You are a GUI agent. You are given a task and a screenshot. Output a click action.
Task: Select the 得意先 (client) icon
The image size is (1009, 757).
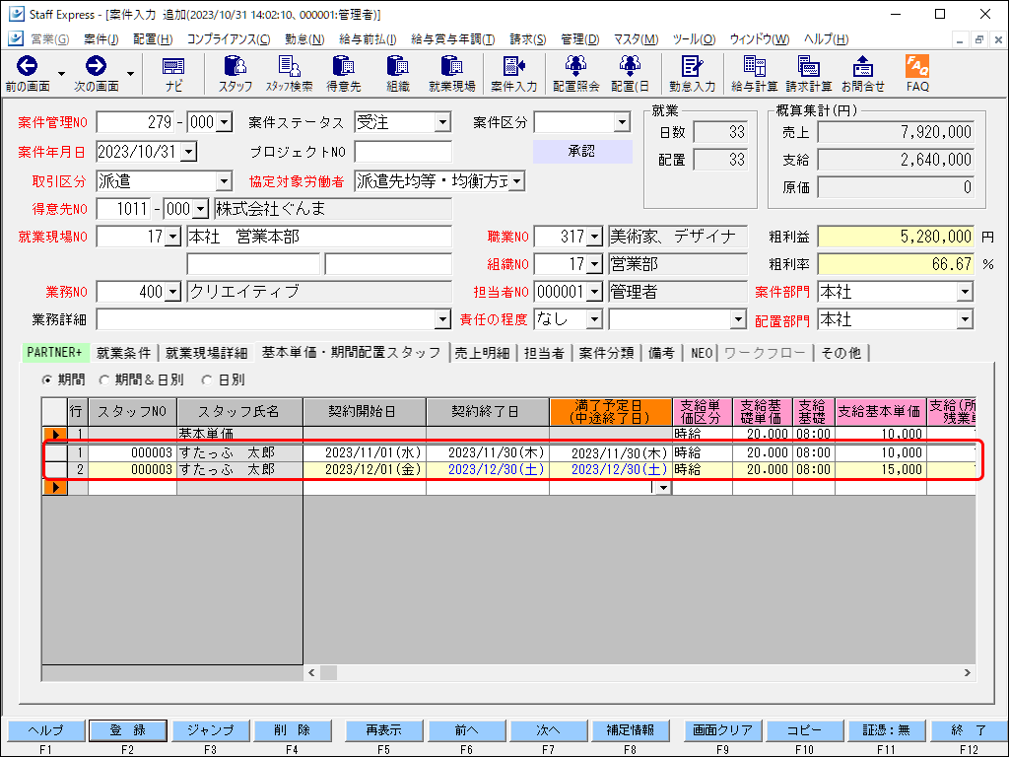(x=344, y=71)
